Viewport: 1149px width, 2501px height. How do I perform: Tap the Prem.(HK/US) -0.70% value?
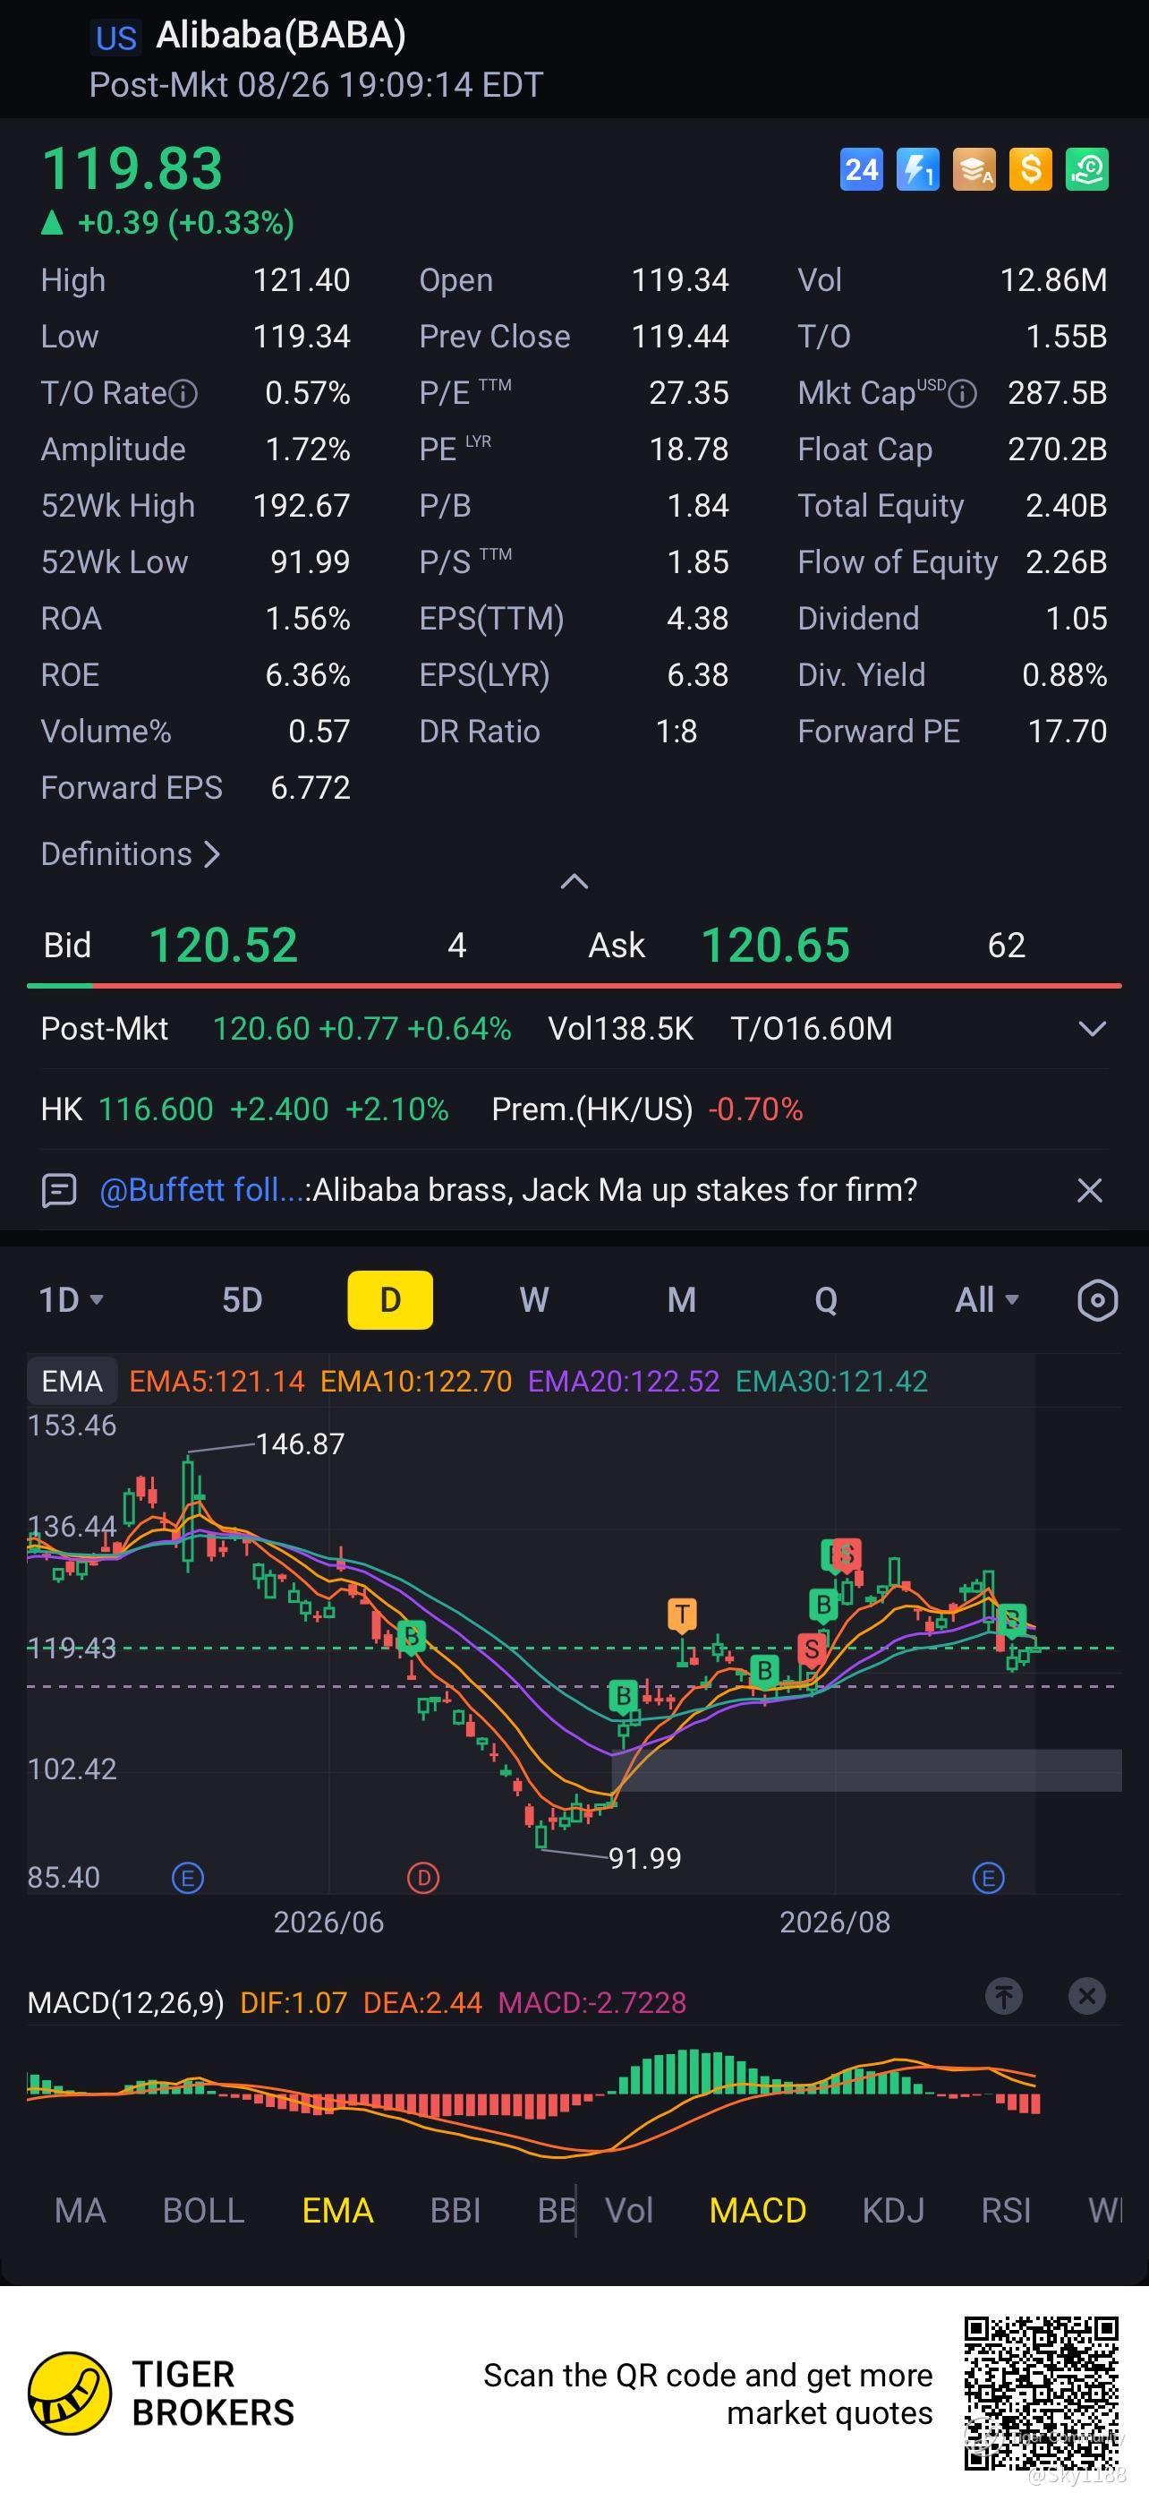[x=756, y=1109]
